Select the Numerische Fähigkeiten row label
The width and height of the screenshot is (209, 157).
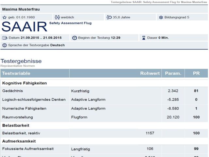coord(24,108)
